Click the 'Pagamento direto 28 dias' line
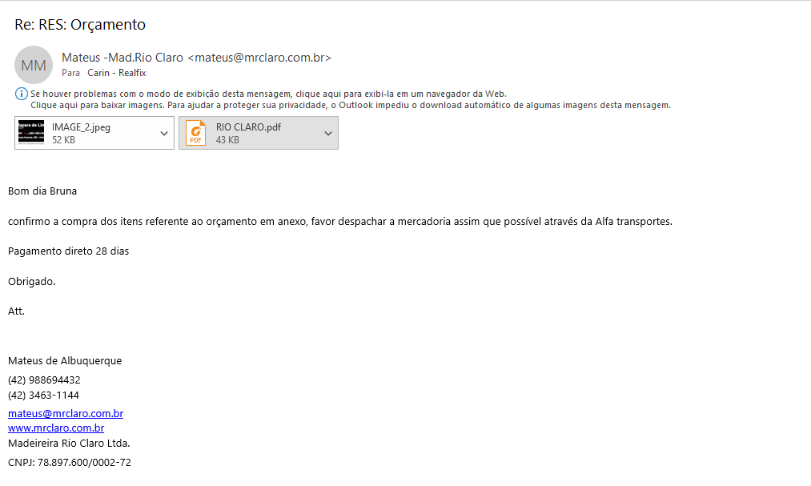This screenshot has width=811, height=486. pyautogui.click(x=68, y=251)
